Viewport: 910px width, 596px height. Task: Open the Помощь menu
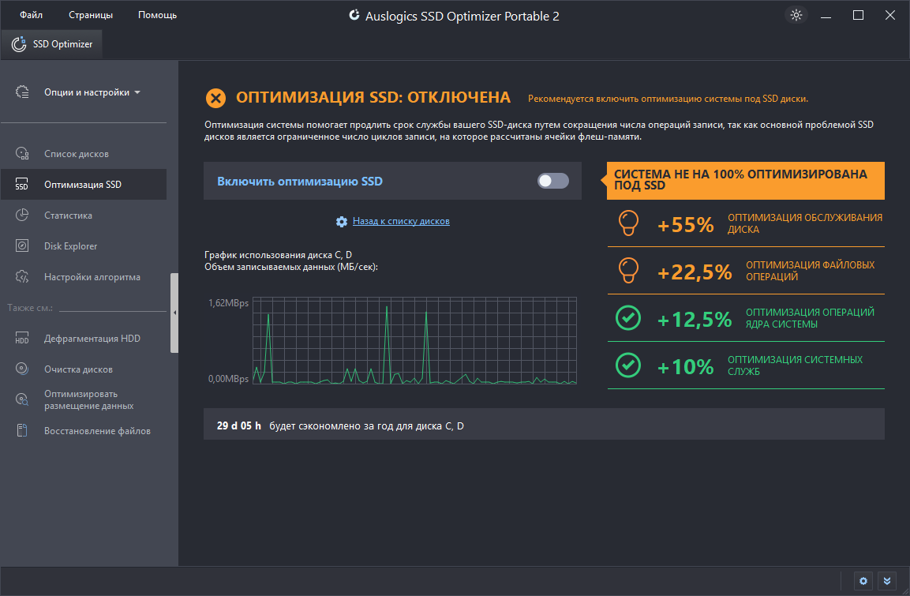coord(157,15)
